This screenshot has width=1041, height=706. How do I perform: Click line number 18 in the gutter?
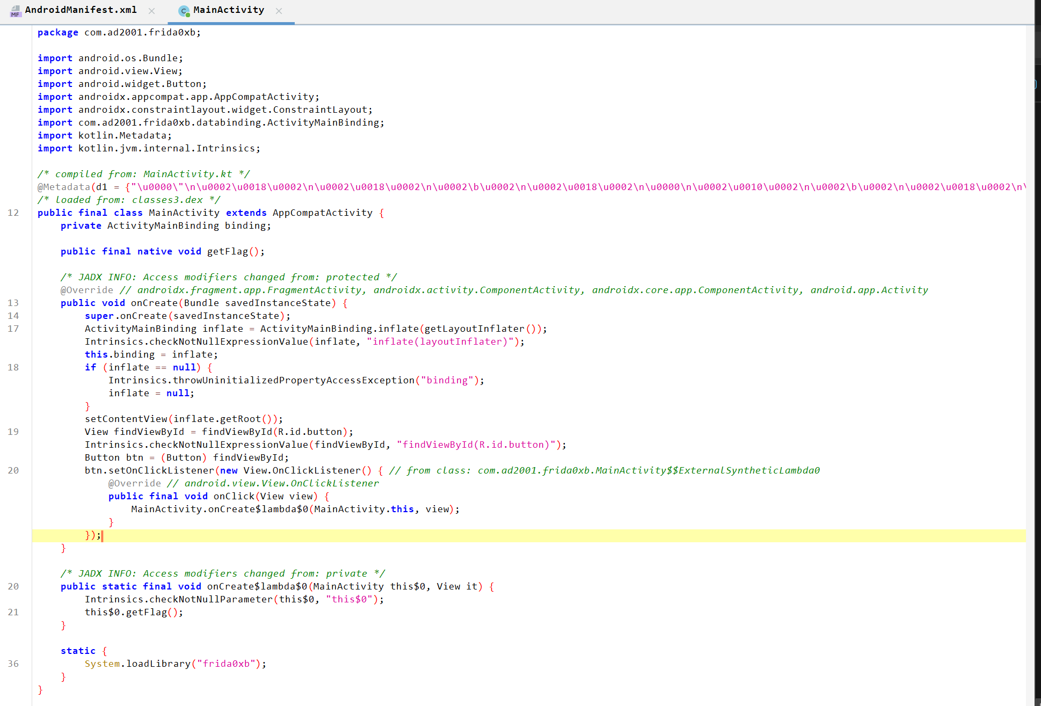click(13, 367)
